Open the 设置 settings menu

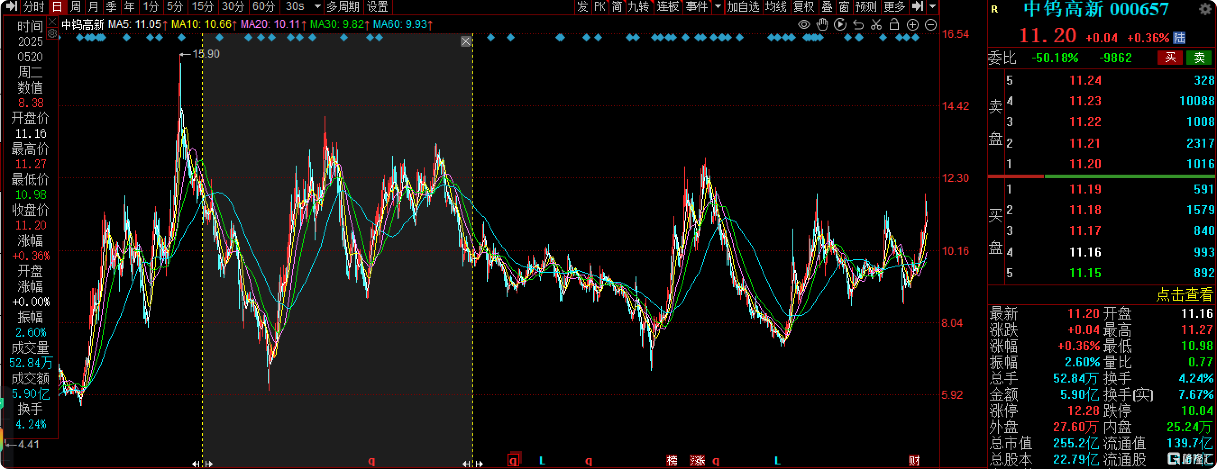pyautogui.click(x=377, y=7)
